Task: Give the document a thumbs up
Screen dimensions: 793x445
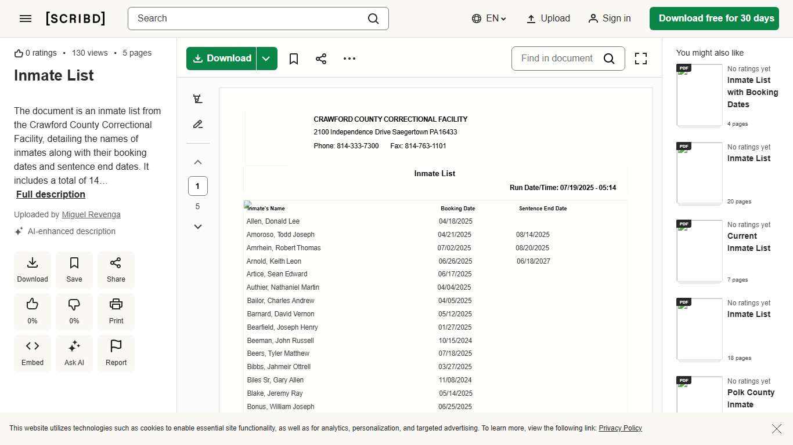Action: pyautogui.click(x=32, y=311)
